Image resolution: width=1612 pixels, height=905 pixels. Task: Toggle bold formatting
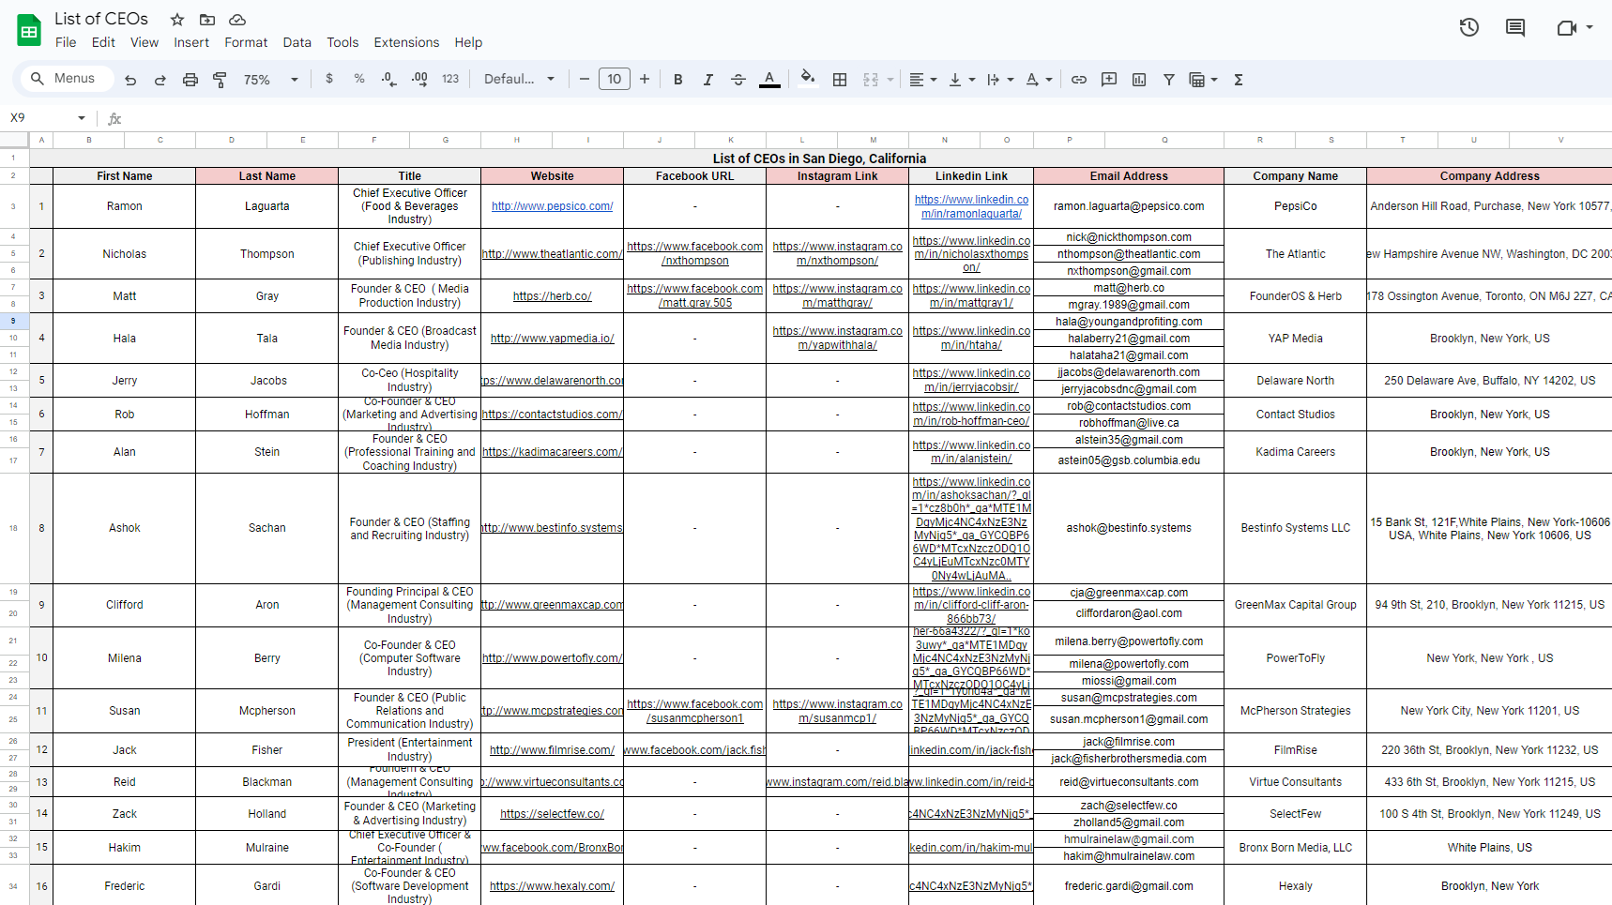pos(678,80)
